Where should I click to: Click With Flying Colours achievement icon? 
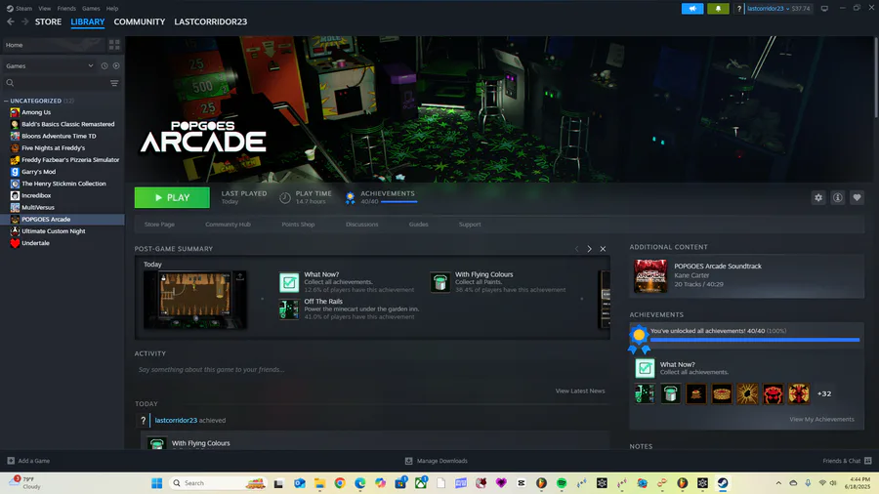(x=440, y=282)
